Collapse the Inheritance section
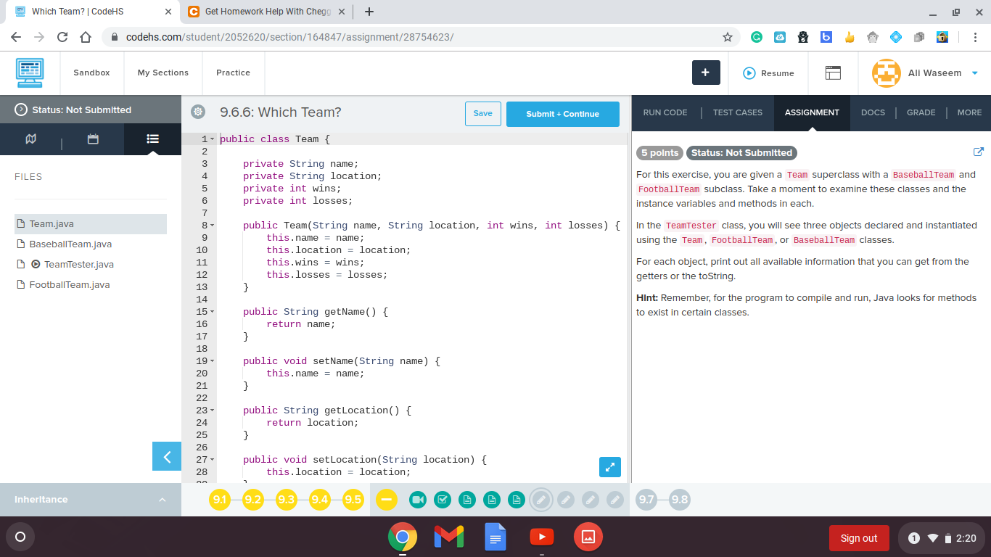991x557 pixels. pos(161,500)
